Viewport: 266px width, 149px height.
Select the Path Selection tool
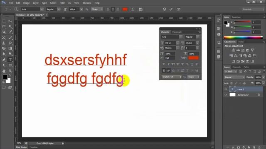pos(4,65)
